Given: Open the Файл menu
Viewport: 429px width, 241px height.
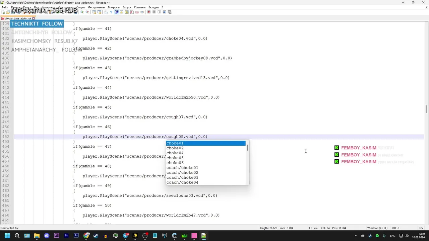Looking at the screenshot, I should point(5,7).
